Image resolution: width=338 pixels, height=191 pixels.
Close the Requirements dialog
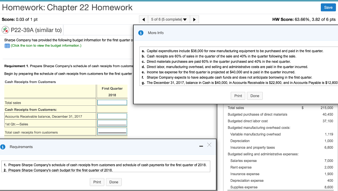coord(209,145)
